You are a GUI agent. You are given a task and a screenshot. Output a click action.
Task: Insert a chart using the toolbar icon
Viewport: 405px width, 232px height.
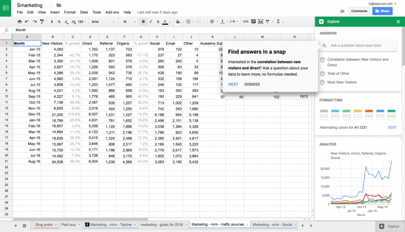(261, 22)
